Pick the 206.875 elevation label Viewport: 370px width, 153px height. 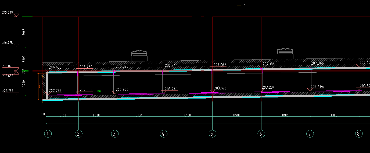pos(8,66)
